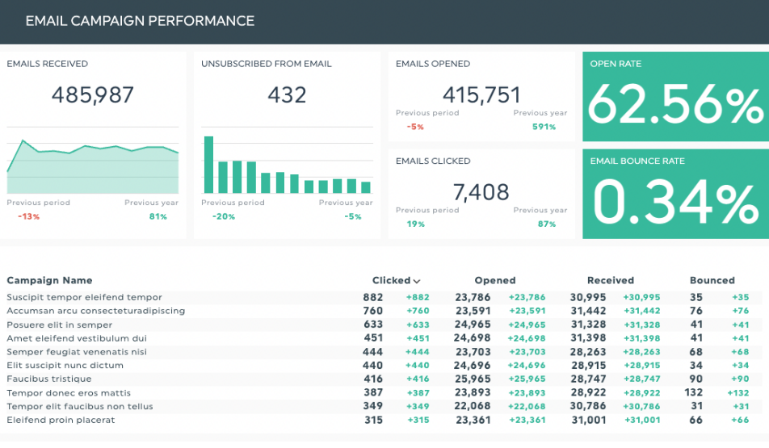Viewport: 769px width, 448px height.
Task: Select row Tempor elit faucibus non tellus
Action: (384, 406)
